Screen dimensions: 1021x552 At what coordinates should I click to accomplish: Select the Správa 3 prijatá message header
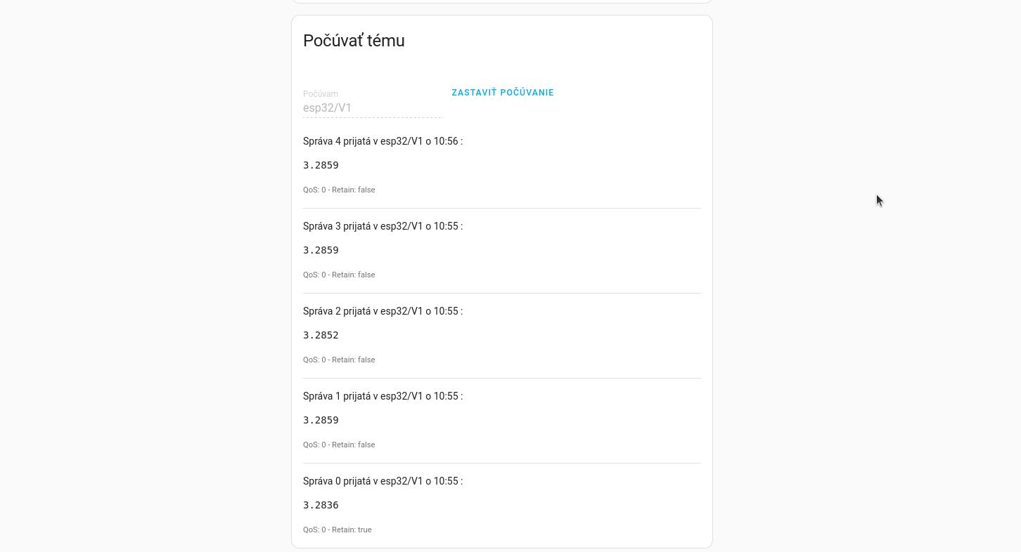coord(382,226)
